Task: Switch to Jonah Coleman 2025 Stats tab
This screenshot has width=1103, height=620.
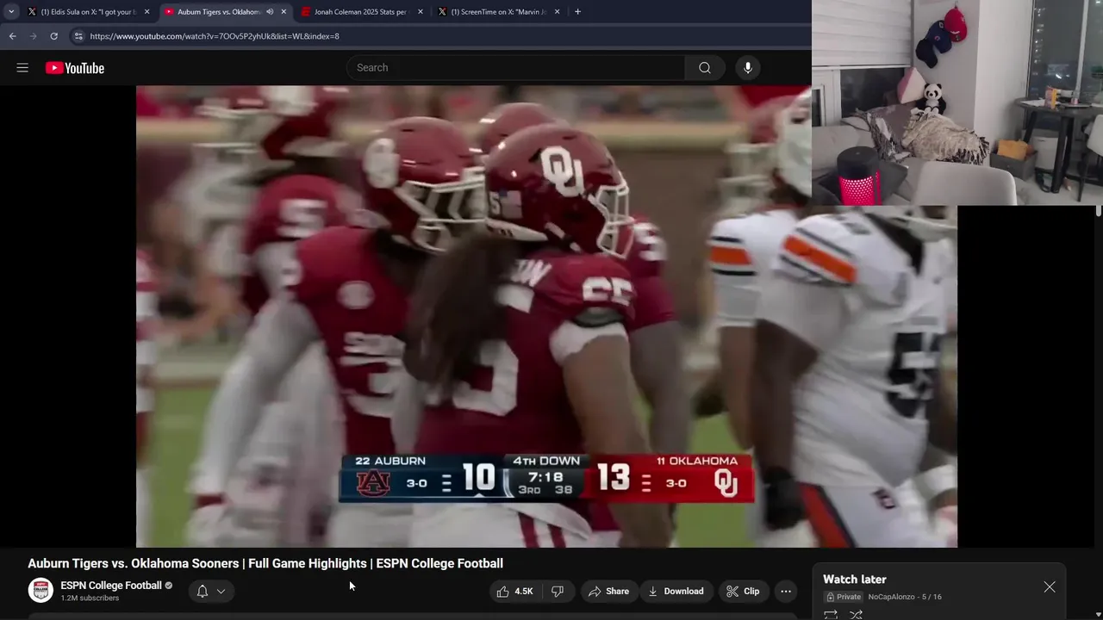Action: [362, 12]
